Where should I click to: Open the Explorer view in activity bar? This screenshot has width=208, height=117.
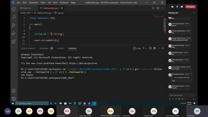point(14,9)
